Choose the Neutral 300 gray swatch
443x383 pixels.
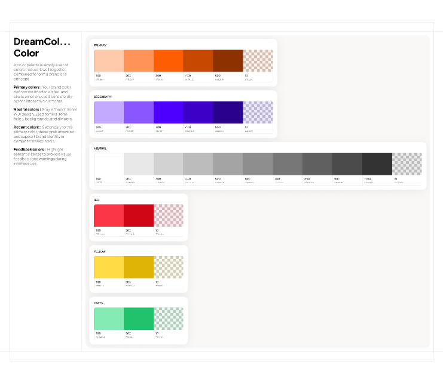[169, 164]
